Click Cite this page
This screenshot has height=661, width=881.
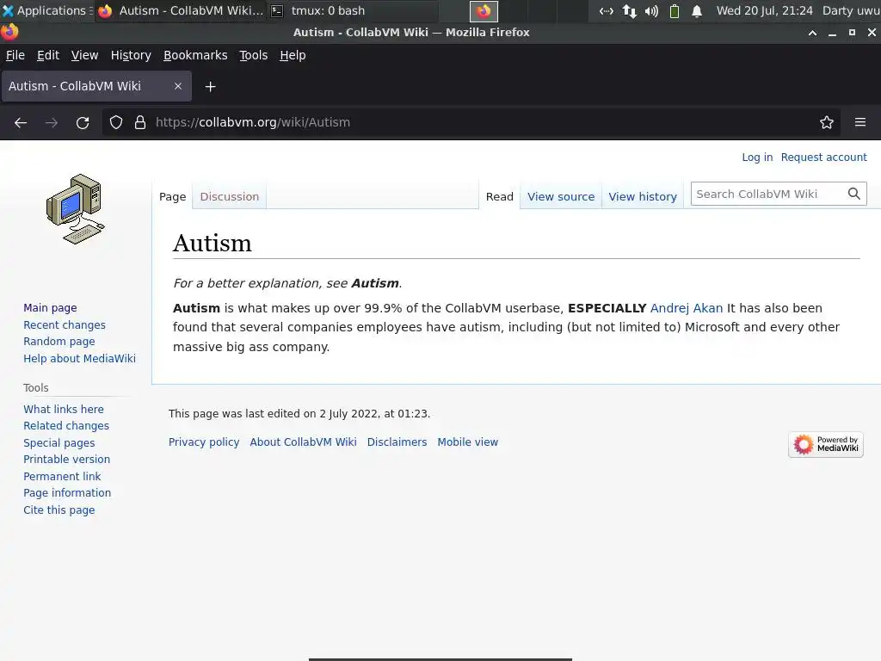point(59,510)
